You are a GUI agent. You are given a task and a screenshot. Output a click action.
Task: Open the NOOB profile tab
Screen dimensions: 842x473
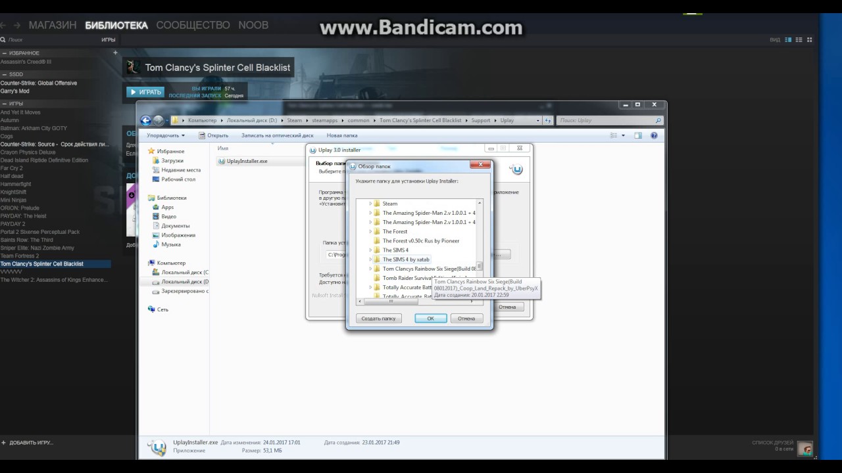click(253, 26)
